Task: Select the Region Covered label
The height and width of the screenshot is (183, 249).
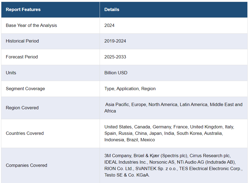Action: 22,108
